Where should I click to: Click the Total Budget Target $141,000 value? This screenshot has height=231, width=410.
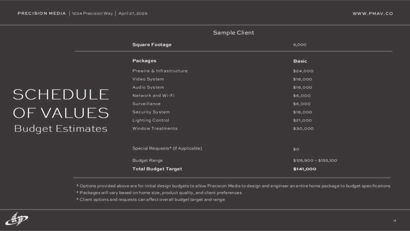[x=304, y=169]
